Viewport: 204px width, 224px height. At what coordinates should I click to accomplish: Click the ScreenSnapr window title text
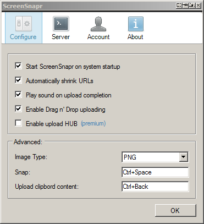click(23, 6)
